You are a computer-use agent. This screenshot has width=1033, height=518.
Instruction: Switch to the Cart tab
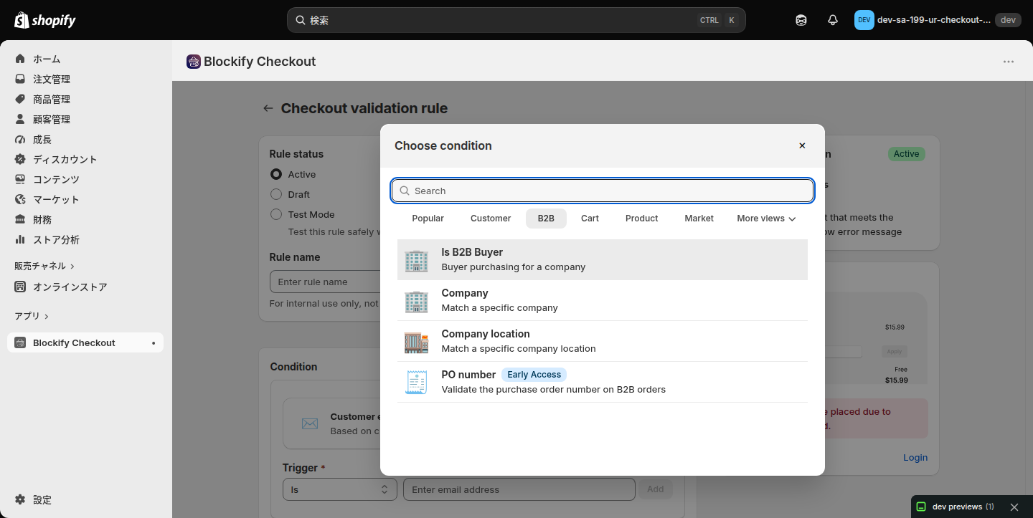[x=590, y=219]
